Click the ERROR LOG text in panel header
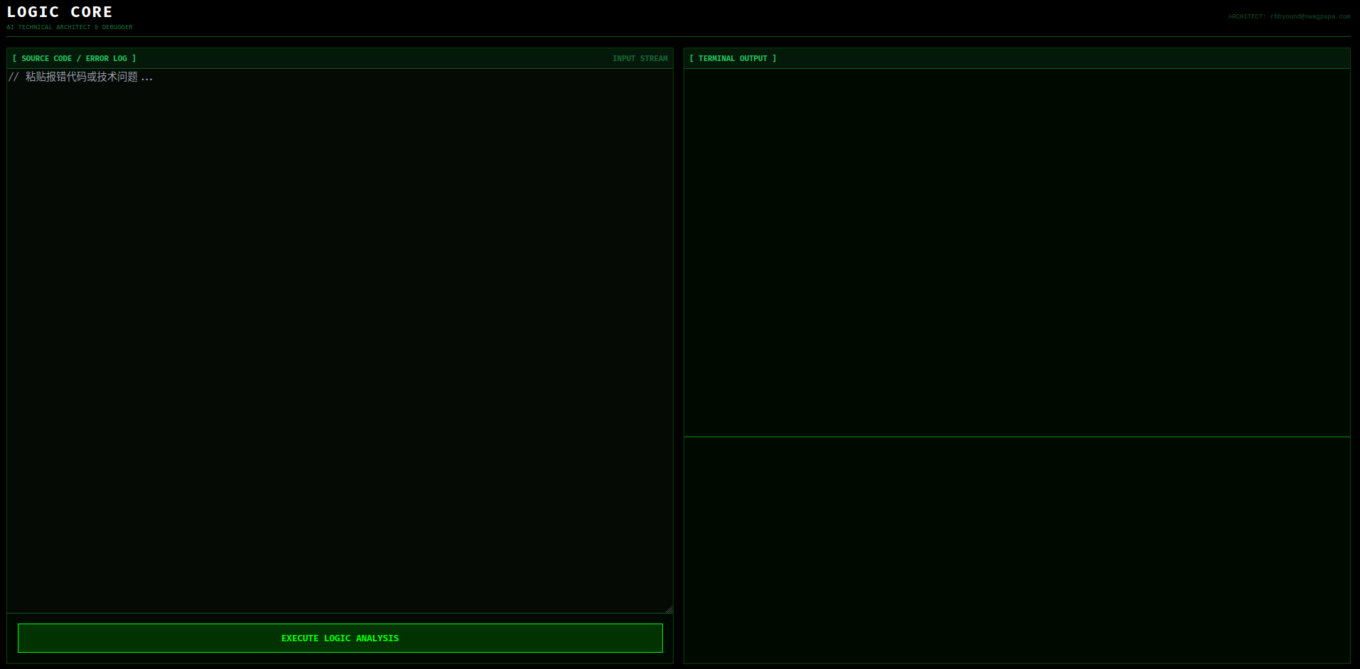The image size is (1360, 669). tap(107, 58)
